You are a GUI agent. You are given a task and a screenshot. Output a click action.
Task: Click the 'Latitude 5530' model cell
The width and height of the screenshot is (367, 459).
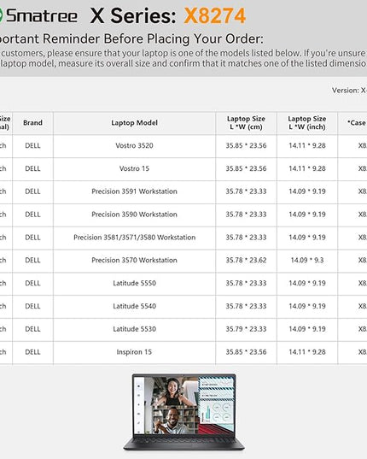[134, 329]
